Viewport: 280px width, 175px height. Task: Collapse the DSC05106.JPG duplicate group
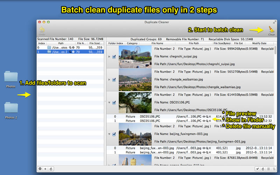pyautogui.click(x=110, y=103)
